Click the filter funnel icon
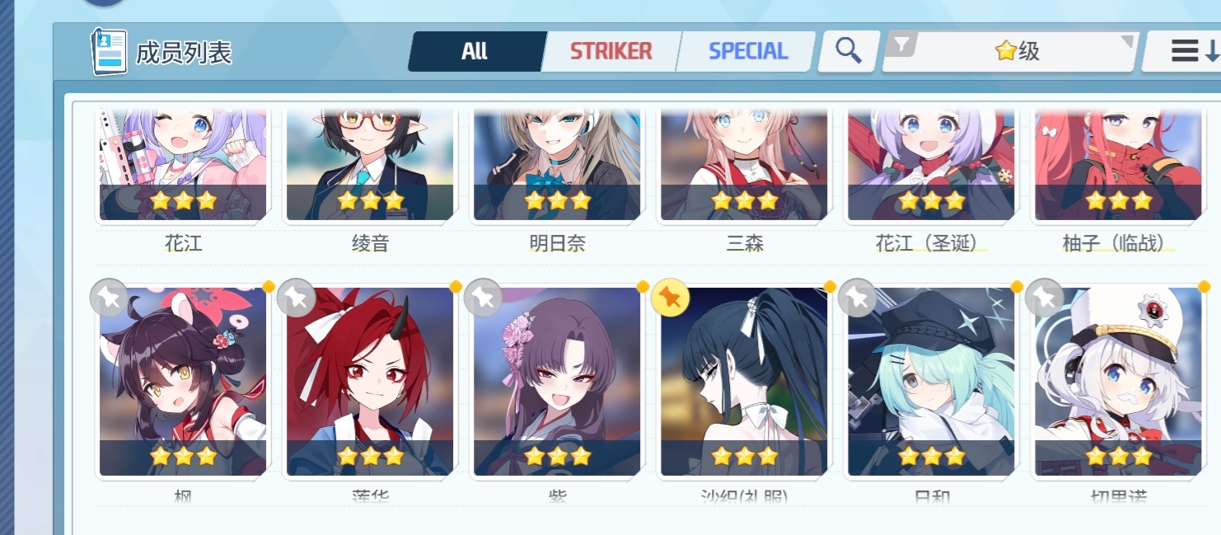This screenshot has width=1221, height=535. pos(904,46)
